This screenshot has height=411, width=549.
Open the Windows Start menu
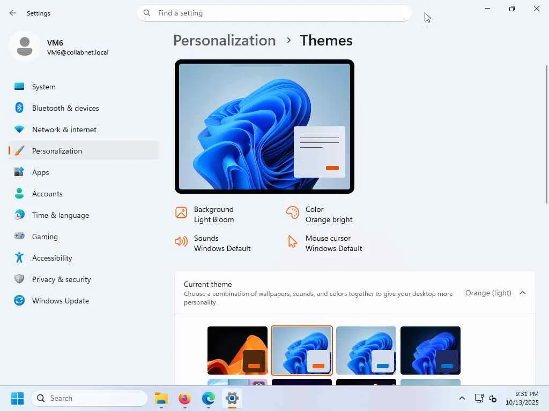coord(18,398)
